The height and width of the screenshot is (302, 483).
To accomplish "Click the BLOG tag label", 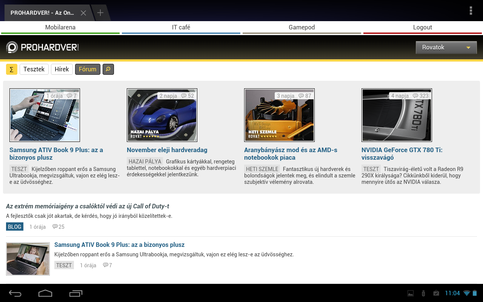I will pyautogui.click(x=15, y=227).
